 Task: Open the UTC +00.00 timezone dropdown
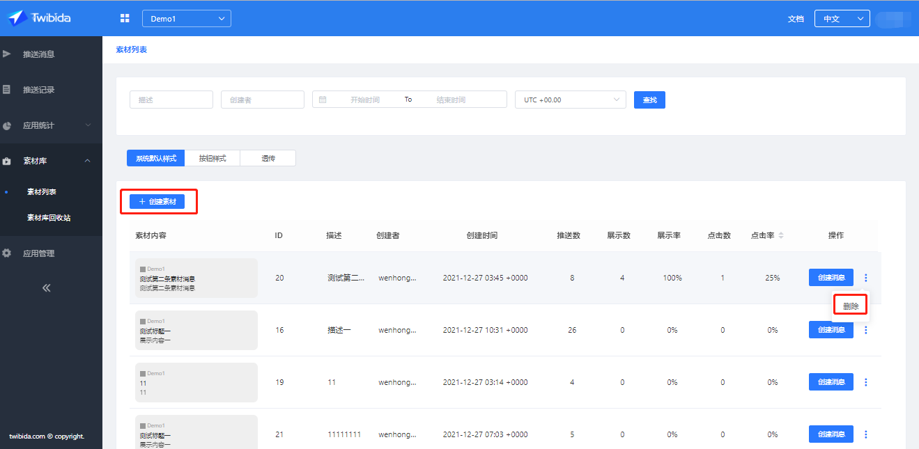tap(571, 100)
